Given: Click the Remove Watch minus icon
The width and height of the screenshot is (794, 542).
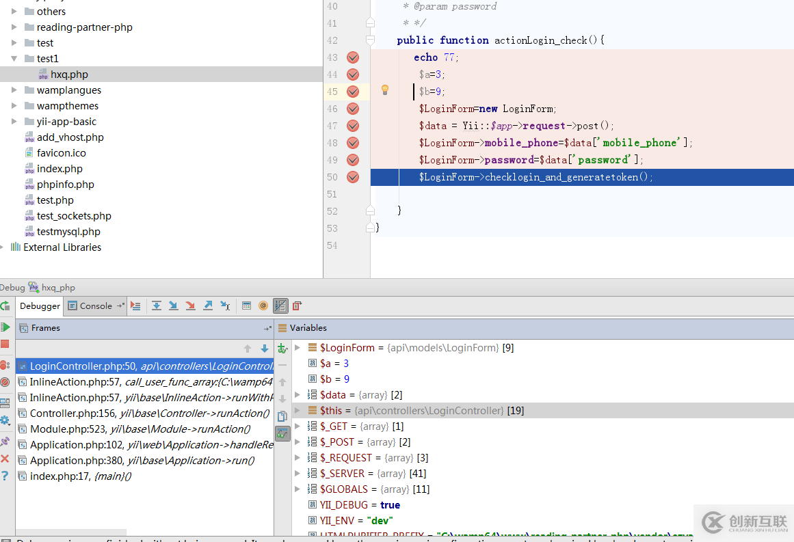Looking at the screenshot, I should 282,365.
